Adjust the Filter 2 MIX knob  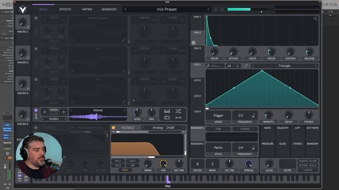(x=164, y=164)
